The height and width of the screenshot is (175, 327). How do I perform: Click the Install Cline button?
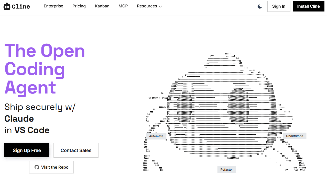308,6
